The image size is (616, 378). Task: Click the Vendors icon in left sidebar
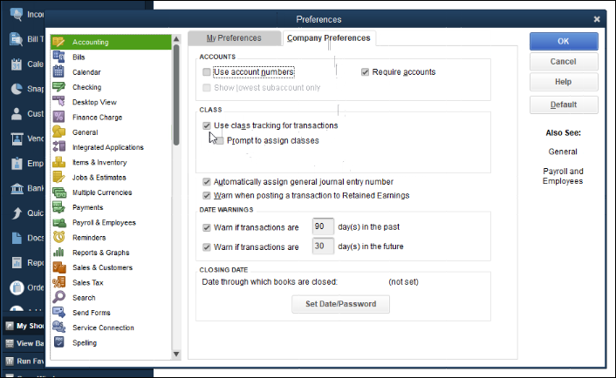17,138
